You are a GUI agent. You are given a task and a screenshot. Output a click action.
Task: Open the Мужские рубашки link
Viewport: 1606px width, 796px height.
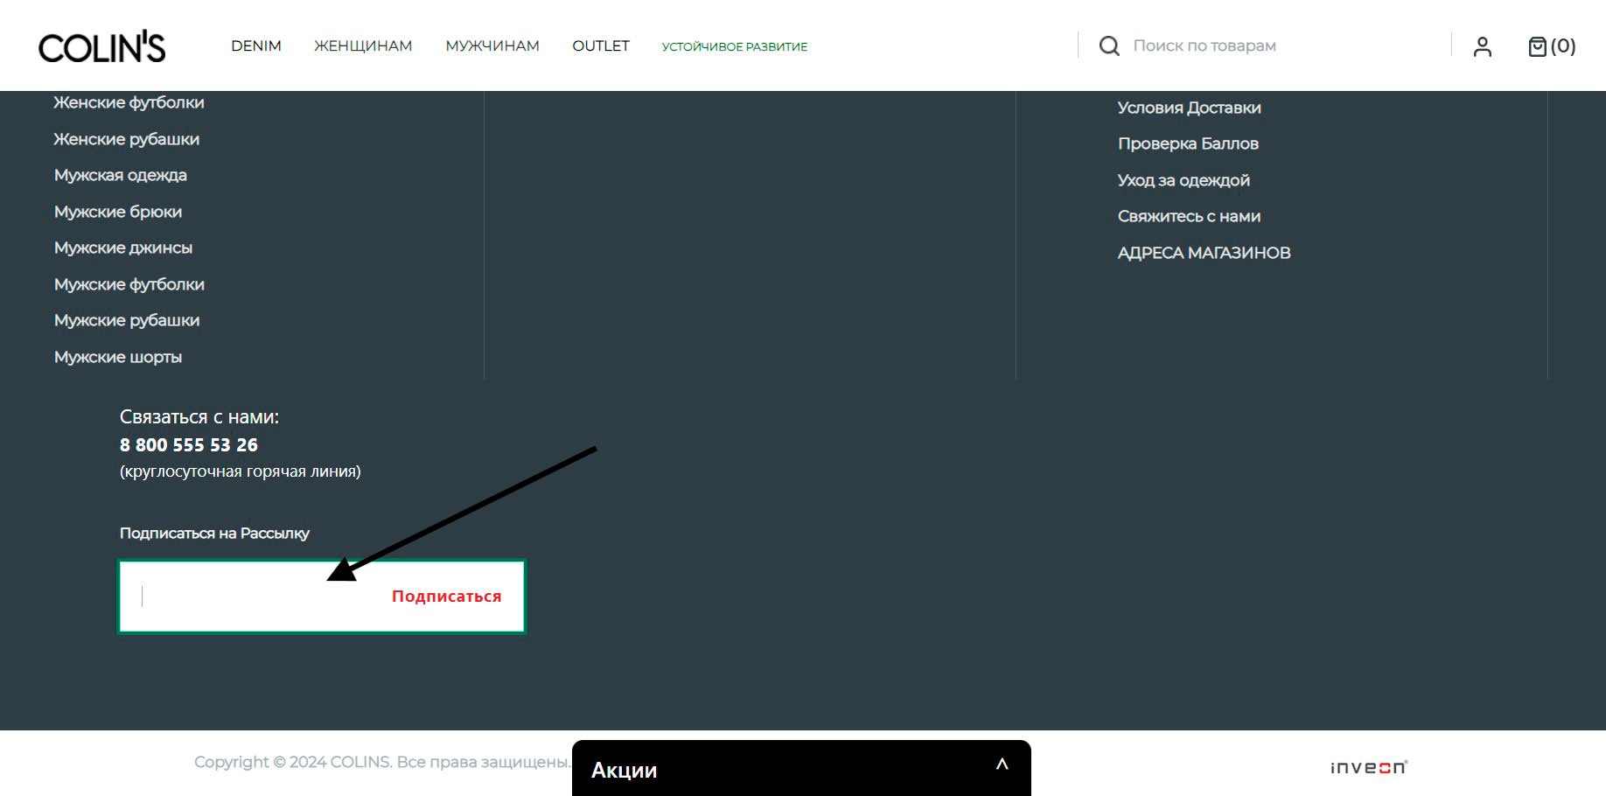click(127, 320)
